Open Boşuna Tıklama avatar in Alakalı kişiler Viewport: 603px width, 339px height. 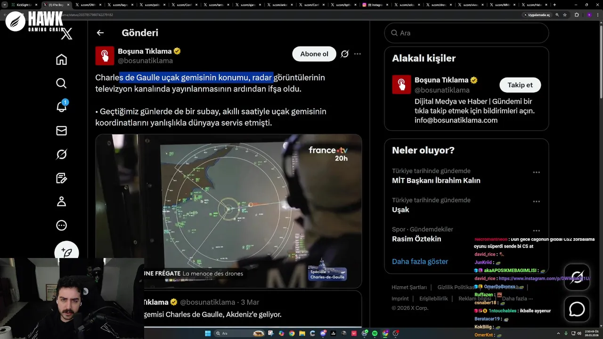[401, 84]
